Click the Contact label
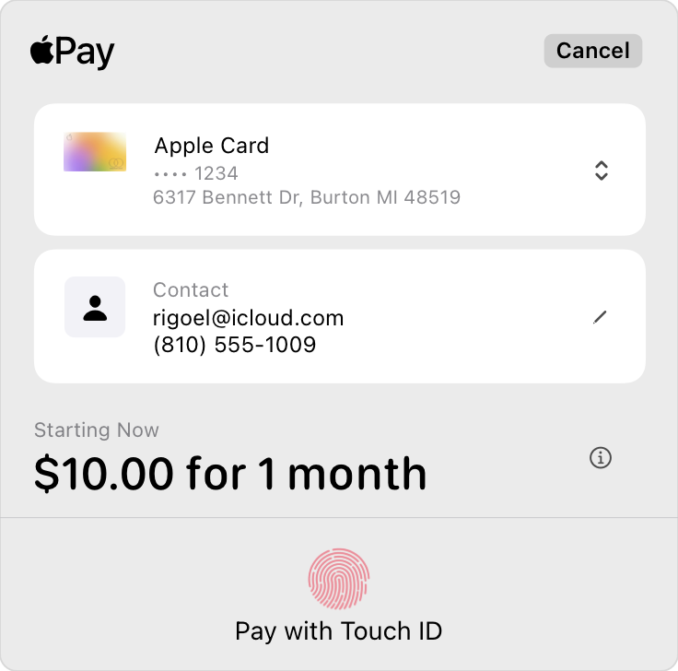Image resolution: width=678 pixels, height=671 pixels. tap(191, 289)
